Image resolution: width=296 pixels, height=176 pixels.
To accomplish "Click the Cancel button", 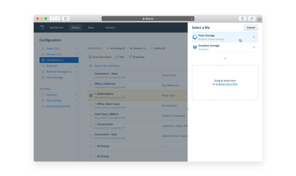I will click(251, 27).
